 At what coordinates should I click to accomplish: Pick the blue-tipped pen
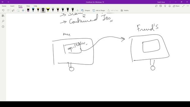point(33,10)
